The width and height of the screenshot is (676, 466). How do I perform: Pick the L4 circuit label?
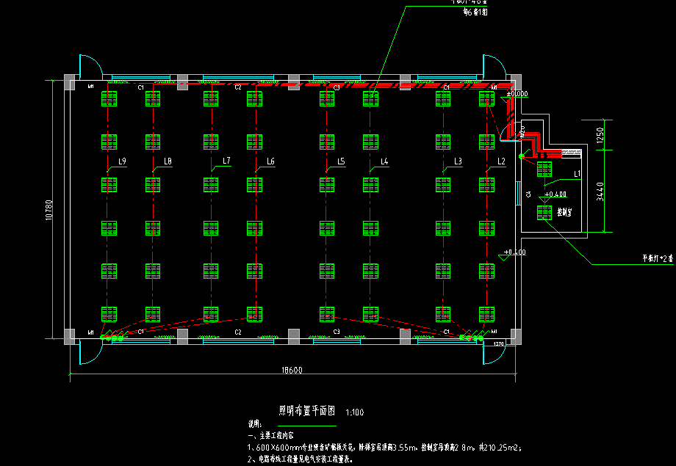click(x=384, y=161)
